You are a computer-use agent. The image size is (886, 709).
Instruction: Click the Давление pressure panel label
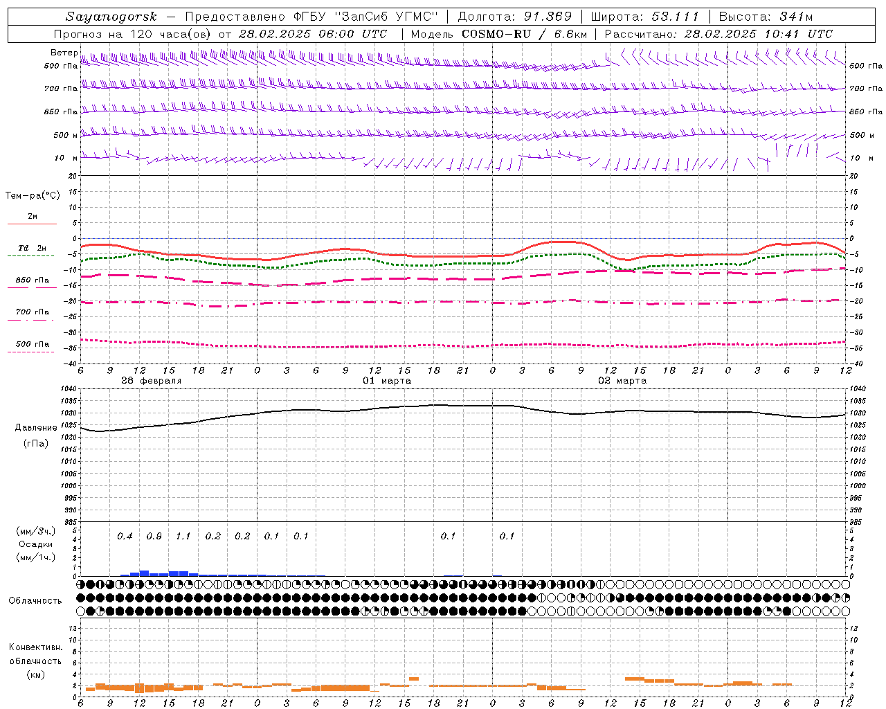pyautogui.click(x=36, y=428)
